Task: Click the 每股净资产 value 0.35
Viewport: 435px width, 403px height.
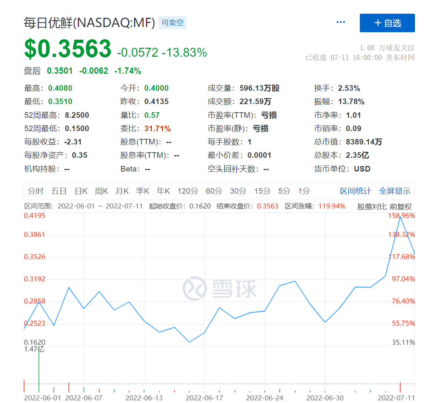Action: [x=80, y=155]
